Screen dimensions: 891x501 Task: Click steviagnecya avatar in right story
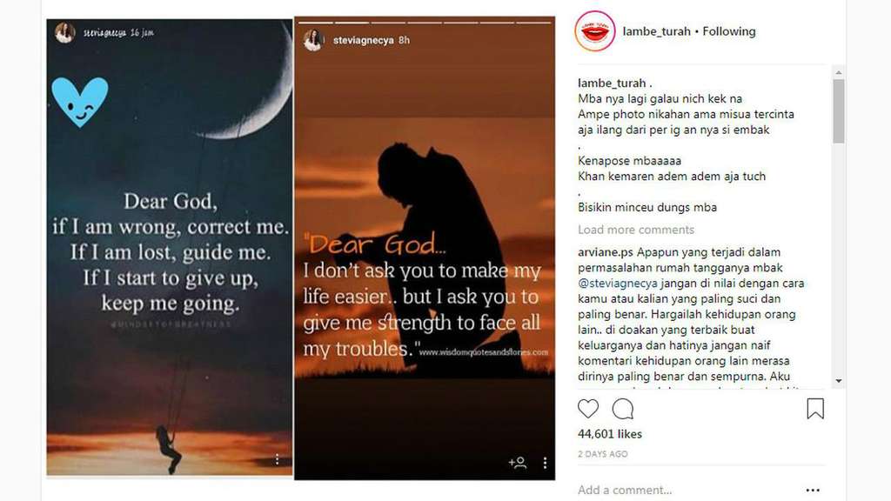(x=313, y=40)
